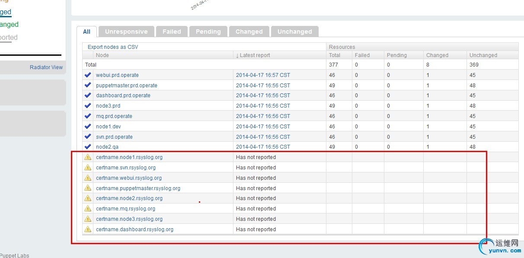This screenshot has width=524, height=258.
Task: Click warning icon beside certname.node2.rsyslog.org
Action: pos(88,198)
